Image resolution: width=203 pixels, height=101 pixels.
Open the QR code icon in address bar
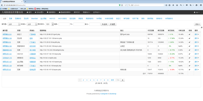click(x=122, y=5)
